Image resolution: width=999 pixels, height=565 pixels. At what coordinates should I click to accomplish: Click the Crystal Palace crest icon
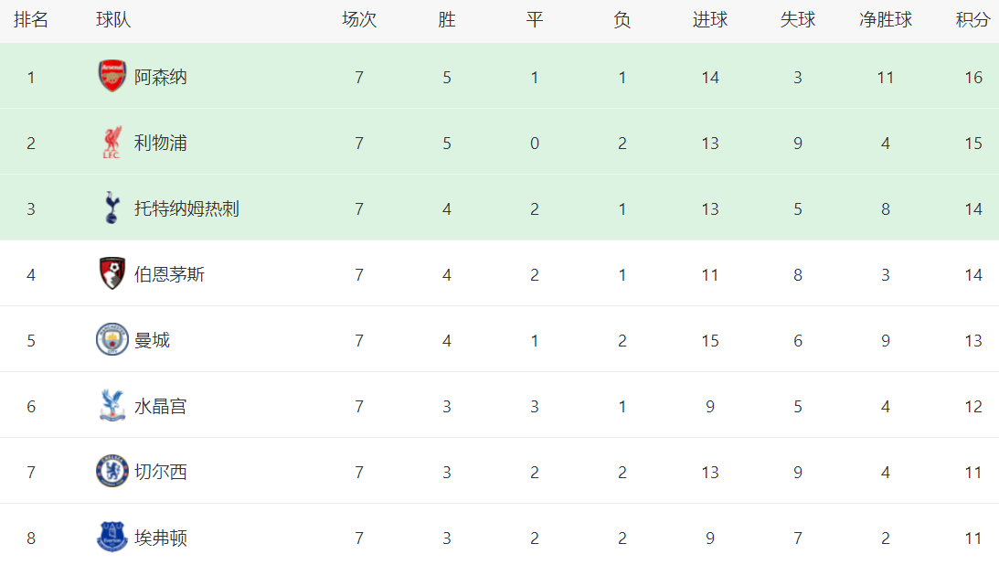click(112, 406)
